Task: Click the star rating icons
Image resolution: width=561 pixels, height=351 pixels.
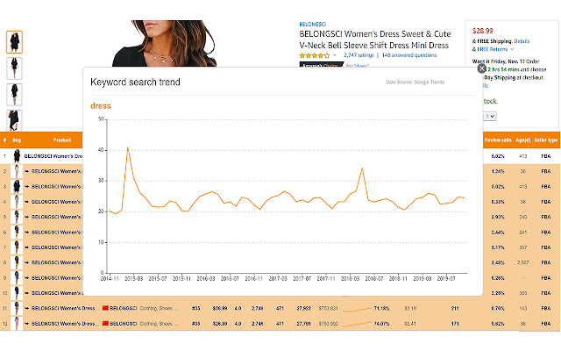Action: (x=315, y=55)
